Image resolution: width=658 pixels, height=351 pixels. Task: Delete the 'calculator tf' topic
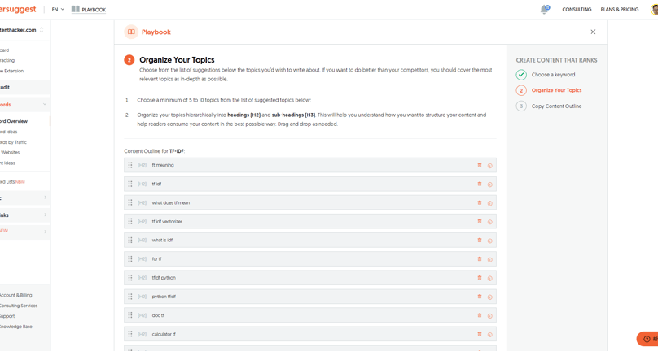pos(479,334)
